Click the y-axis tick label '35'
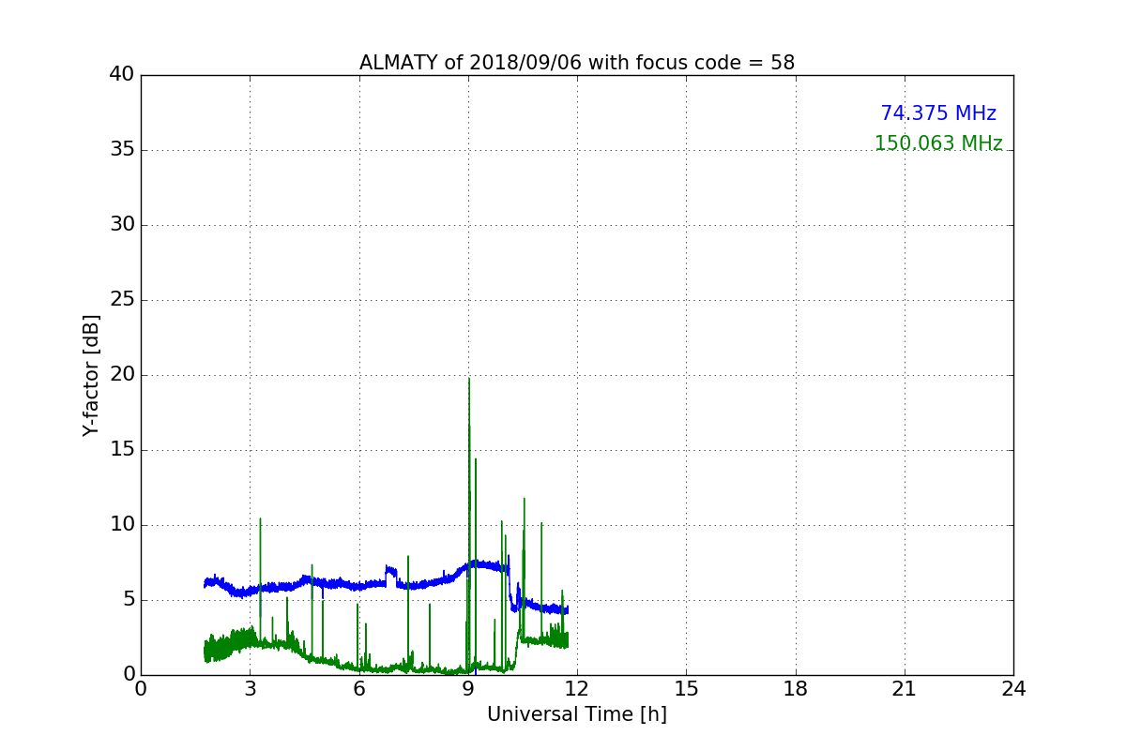Viewport: 1126px width, 750px height. click(x=122, y=150)
